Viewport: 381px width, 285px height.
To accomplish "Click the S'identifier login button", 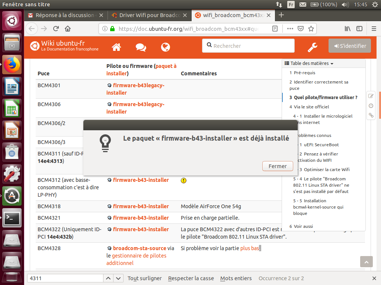I will [x=350, y=46].
